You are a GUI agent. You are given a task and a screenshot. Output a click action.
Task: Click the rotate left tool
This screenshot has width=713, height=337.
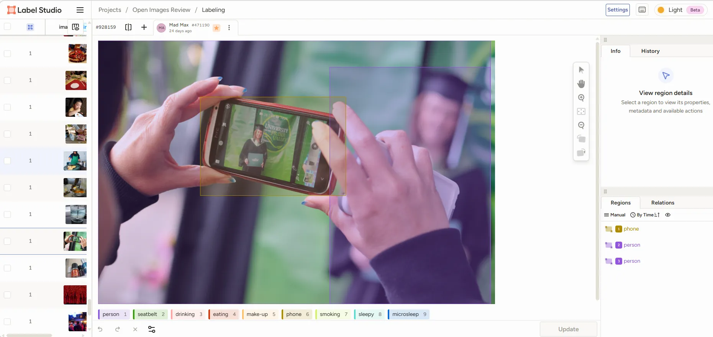[581, 139]
